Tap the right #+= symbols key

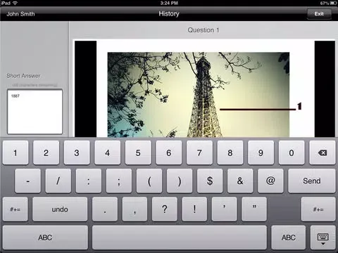tap(318, 209)
